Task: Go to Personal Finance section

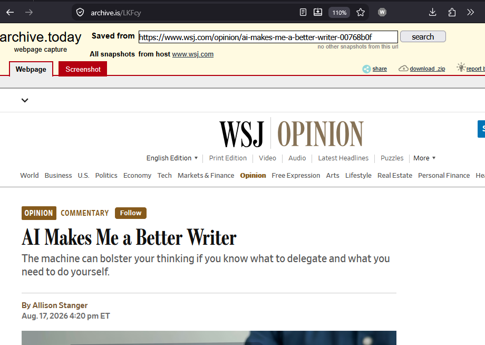Action: tap(444, 176)
